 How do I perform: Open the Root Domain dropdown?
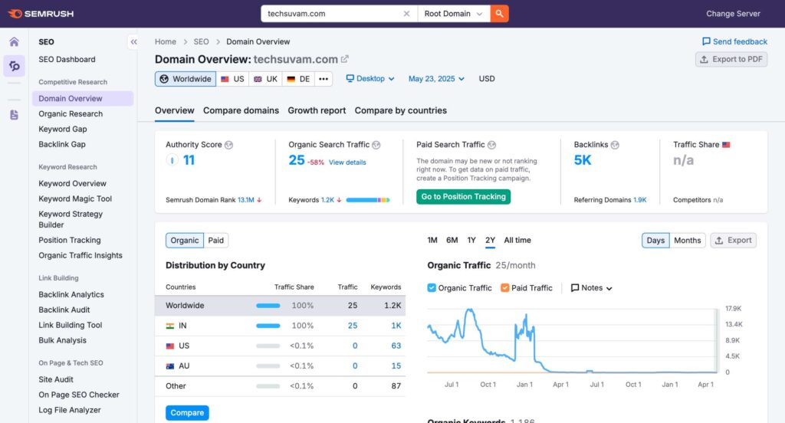pos(453,14)
